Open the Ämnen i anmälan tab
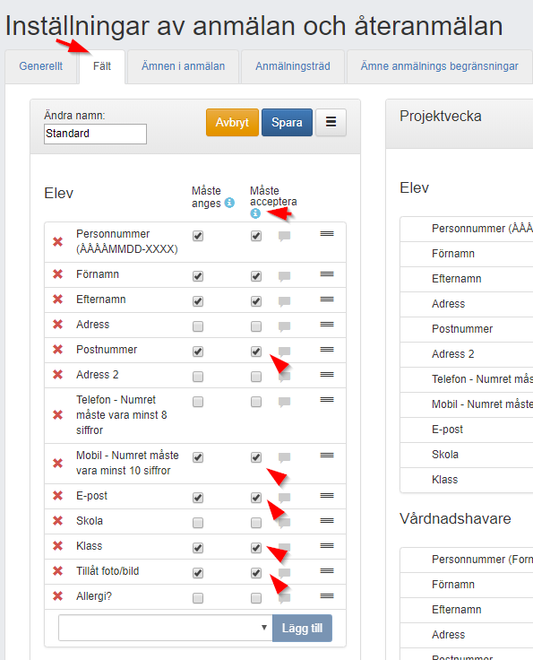The width and height of the screenshot is (533, 660). click(184, 66)
